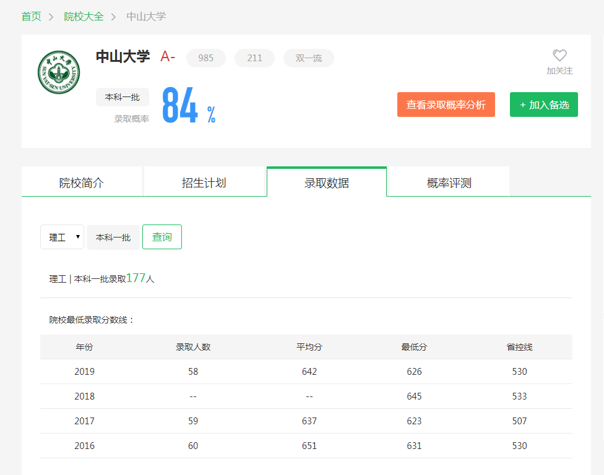Screen dimensions: 604x475
Task: Click minimum score 645 in 2018 row
Action: 414,396
